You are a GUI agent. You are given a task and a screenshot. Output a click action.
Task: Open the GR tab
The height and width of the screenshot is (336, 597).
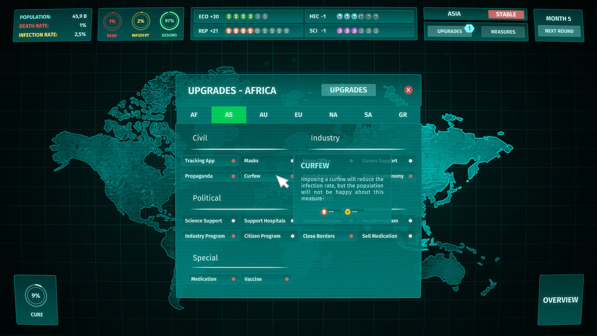[403, 115]
